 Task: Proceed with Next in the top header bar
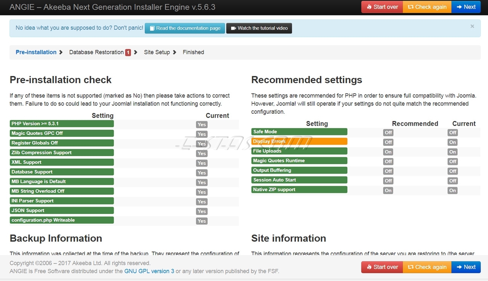(466, 7)
